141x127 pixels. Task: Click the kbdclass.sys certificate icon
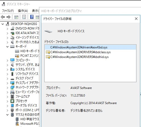pyautogui.click(x=48, y=52)
